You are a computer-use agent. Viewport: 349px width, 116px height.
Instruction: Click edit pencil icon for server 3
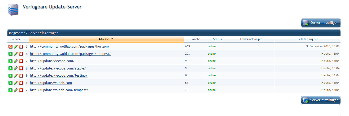(16, 47)
